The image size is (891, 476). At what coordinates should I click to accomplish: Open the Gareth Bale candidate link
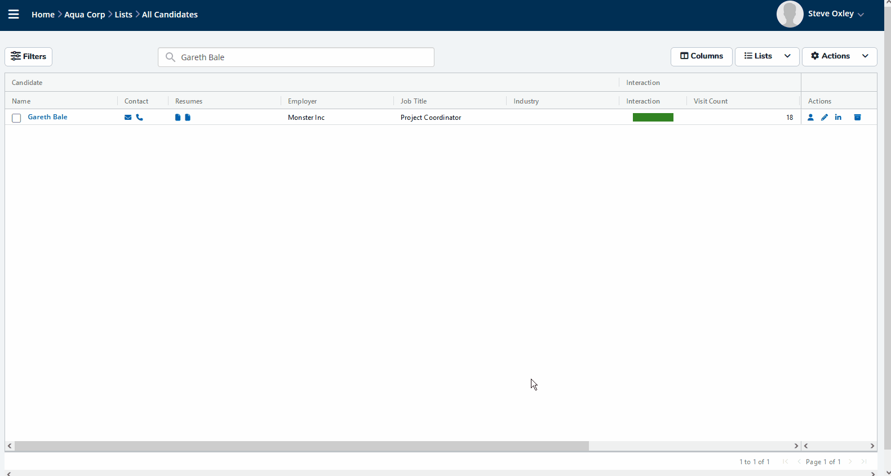coord(48,117)
